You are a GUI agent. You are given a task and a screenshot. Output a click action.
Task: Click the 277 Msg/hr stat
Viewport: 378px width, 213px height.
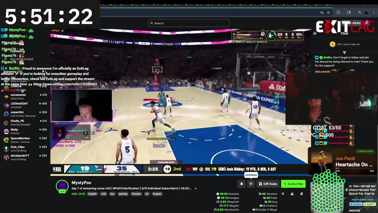(x=229, y=206)
